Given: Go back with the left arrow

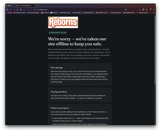Looking at the screenshot, I should [x=11, y=10].
